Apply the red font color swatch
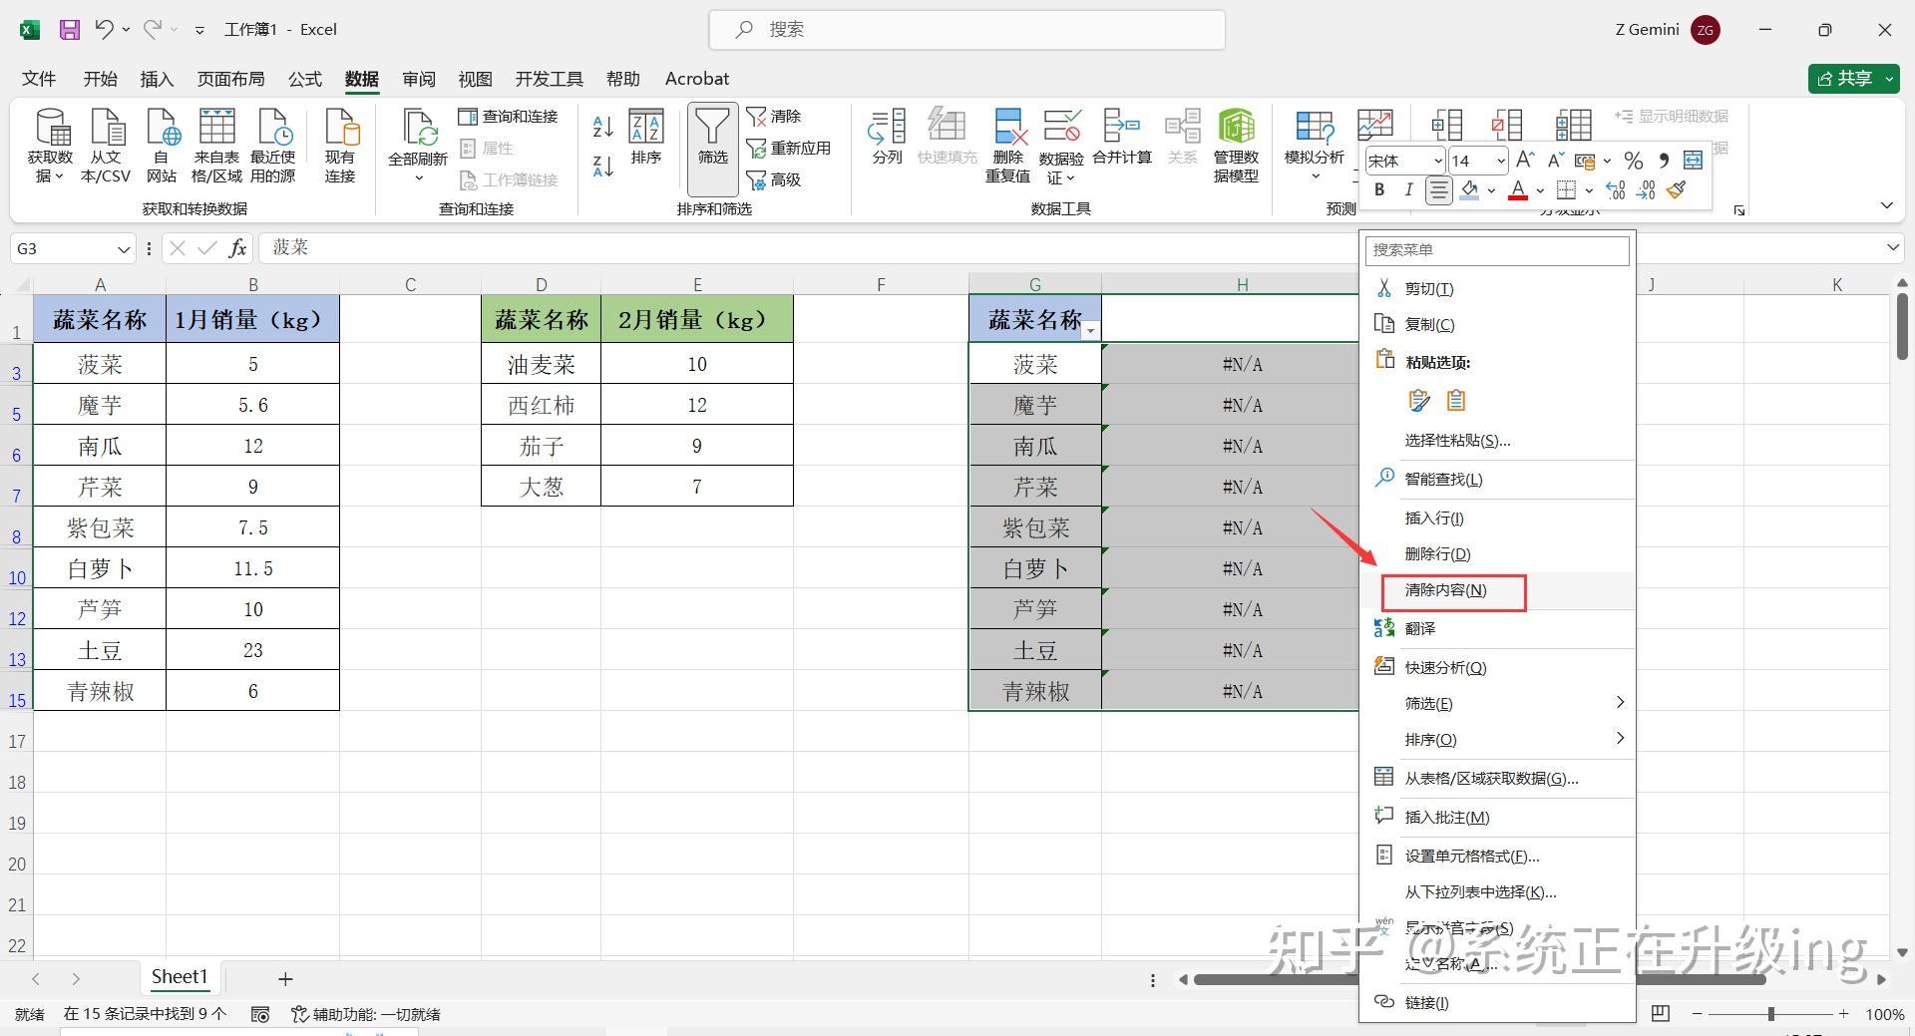Image resolution: width=1915 pixels, height=1036 pixels. point(1518,189)
